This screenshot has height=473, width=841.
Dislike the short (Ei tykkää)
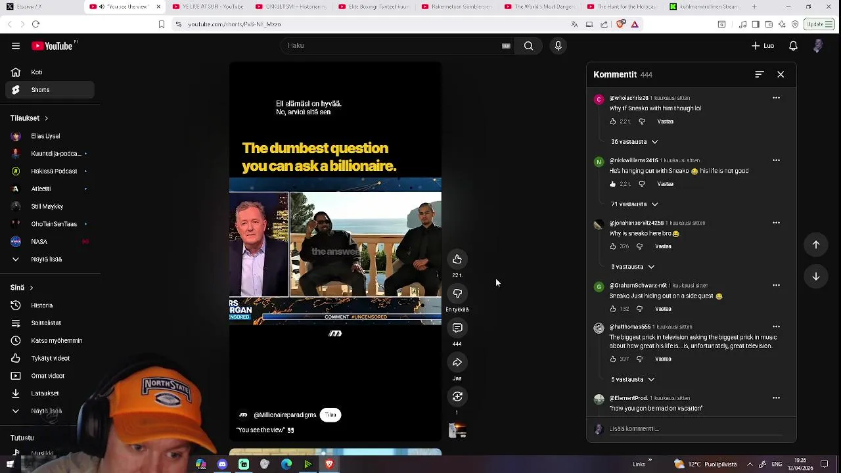tap(457, 294)
